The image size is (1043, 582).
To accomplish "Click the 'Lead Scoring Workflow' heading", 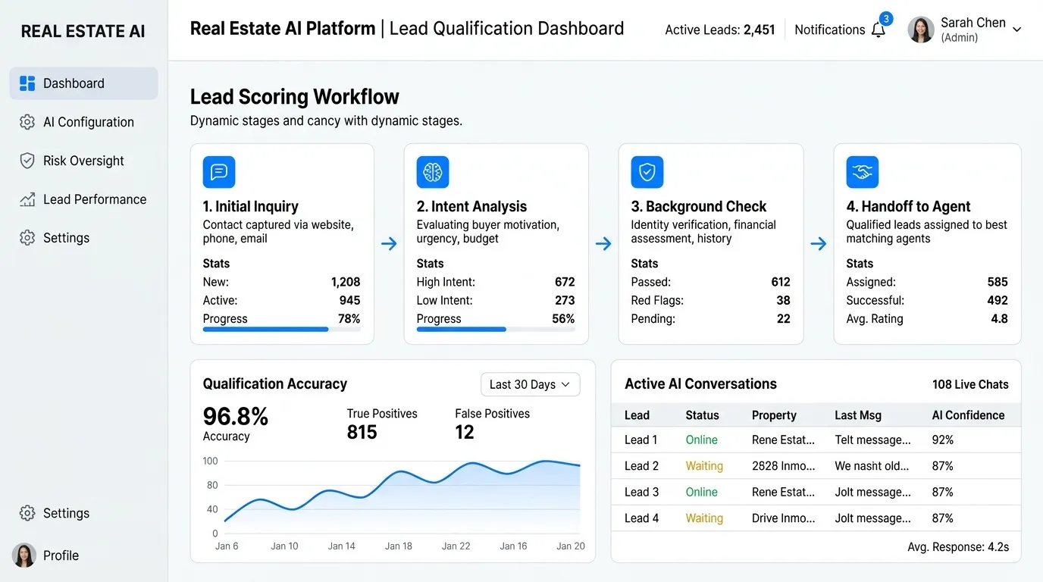I will coord(295,97).
